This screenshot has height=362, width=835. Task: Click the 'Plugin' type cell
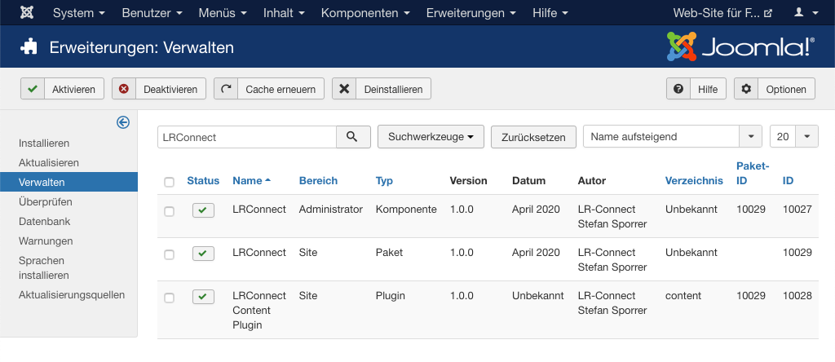(391, 295)
